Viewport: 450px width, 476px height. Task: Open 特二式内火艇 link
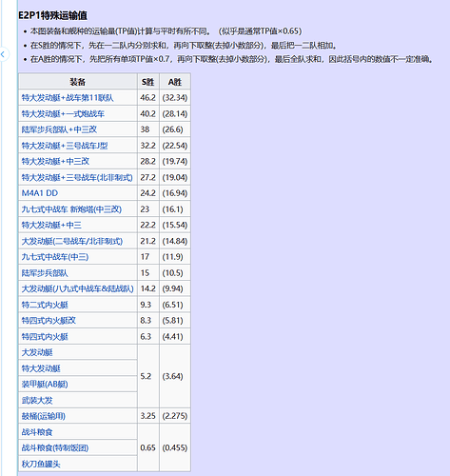[x=45, y=305]
